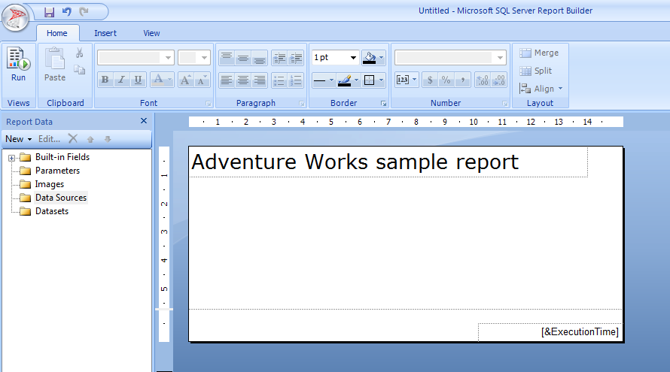Open the Border group dialog launcher
The image size is (670, 372).
pos(384,104)
